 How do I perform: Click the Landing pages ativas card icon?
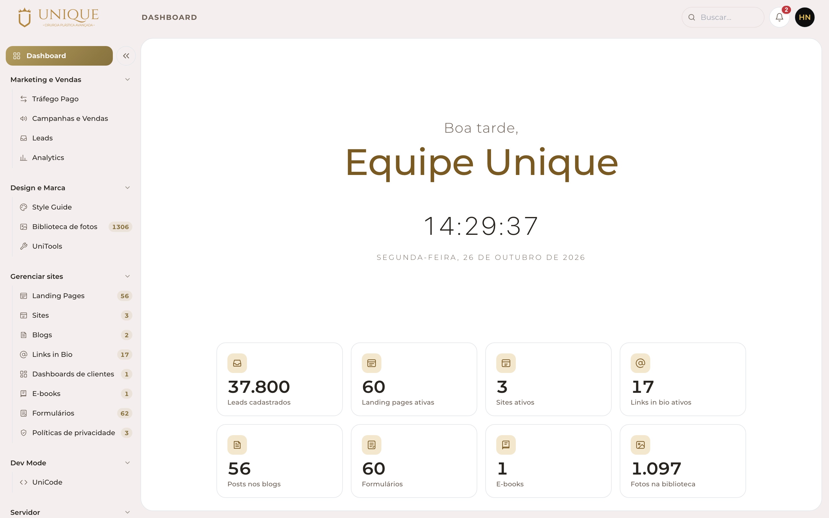click(x=371, y=363)
